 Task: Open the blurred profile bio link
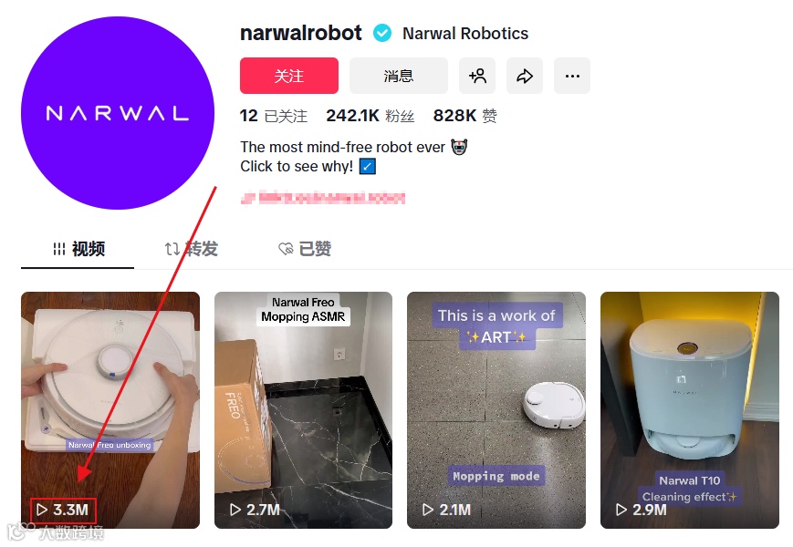point(323,198)
